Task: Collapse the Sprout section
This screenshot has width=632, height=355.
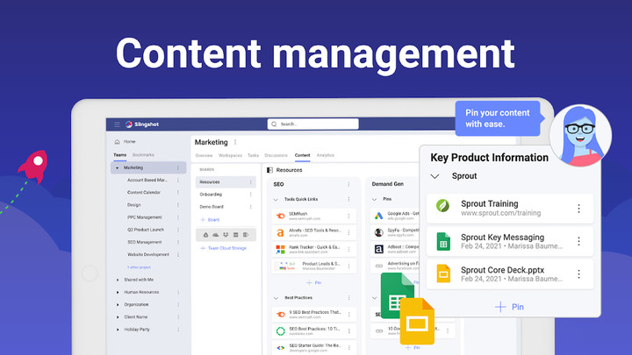Action: tap(434, 176)
